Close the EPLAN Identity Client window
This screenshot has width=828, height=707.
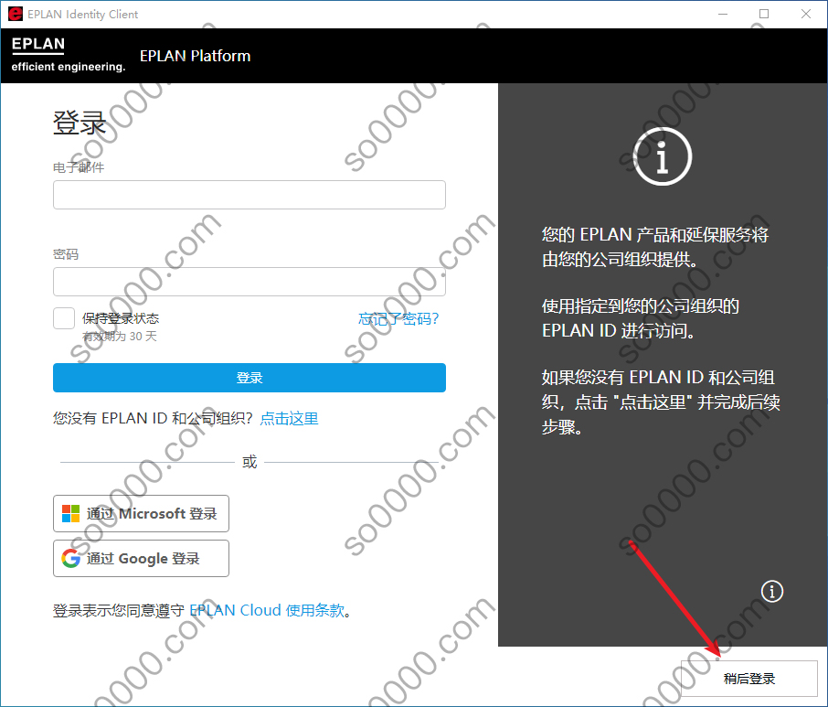pos(806,14)
